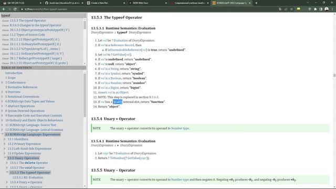Follow GetValue link in step 3
Screen dimensions: 336x189
(119, 55)
